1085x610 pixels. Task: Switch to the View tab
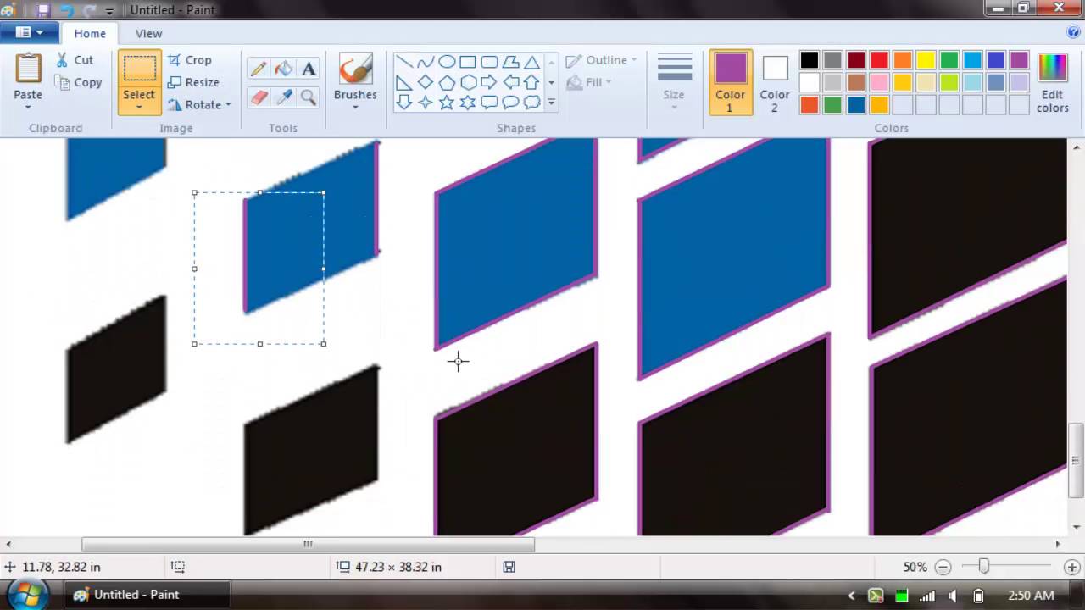pyautogui.click(x=148, y=33)
